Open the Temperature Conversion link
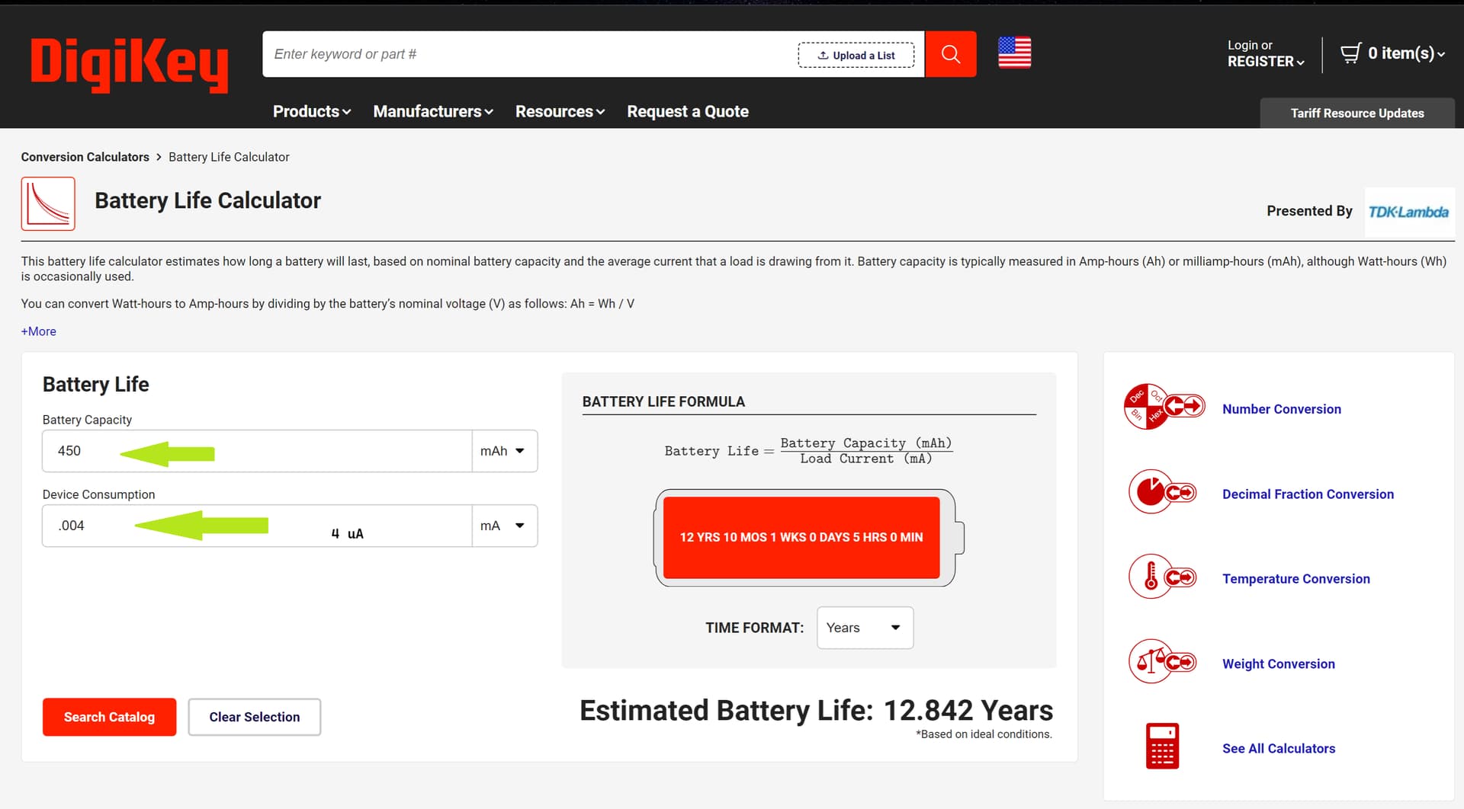 pos(1295,579)
